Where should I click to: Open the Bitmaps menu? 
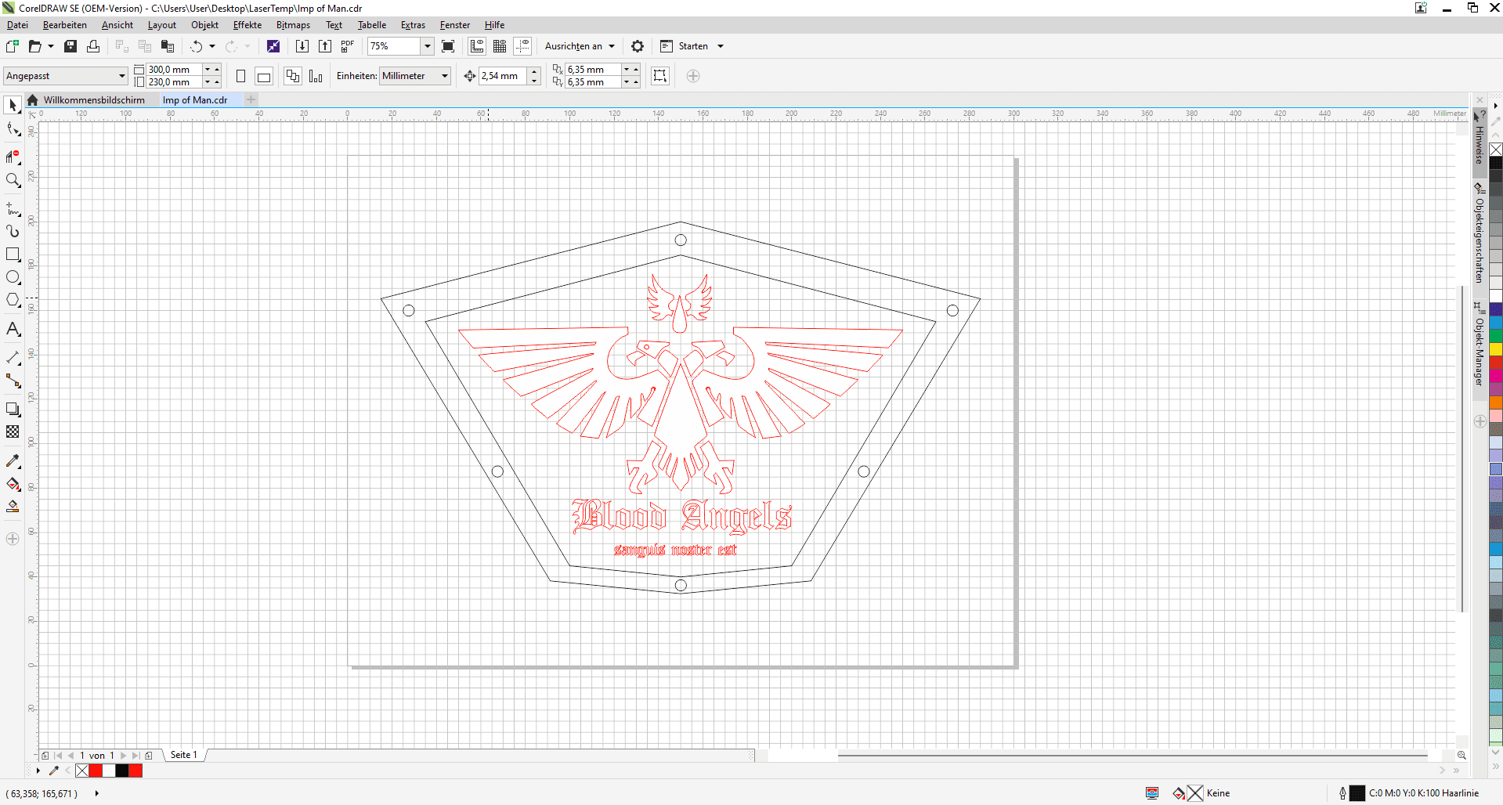[x=293, y=25]
